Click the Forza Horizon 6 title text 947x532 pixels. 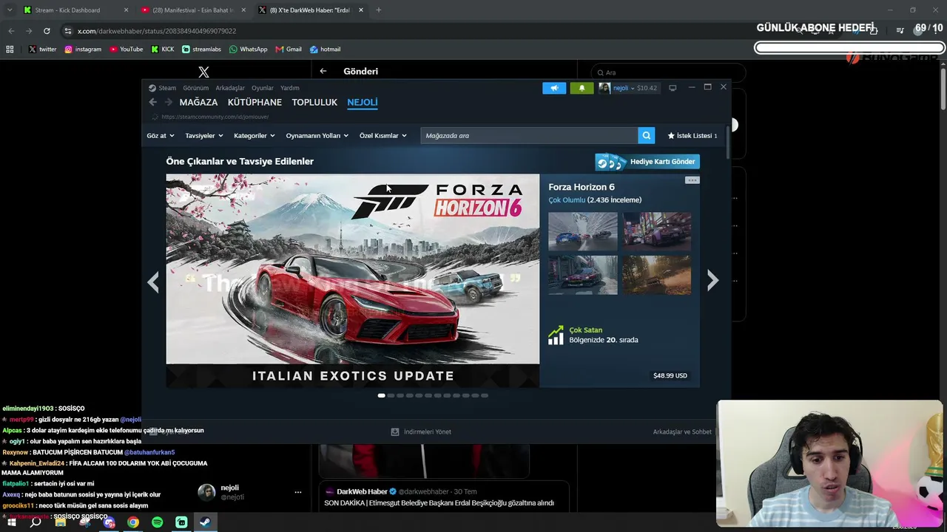pyautogui.click(x=582, y=187)
